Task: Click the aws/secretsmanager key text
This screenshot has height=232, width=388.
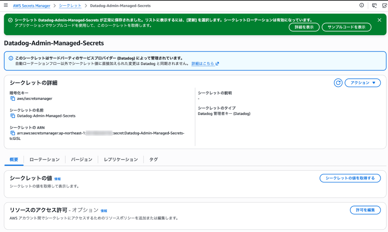Action: pyautogui.click(x=35, y=99)
